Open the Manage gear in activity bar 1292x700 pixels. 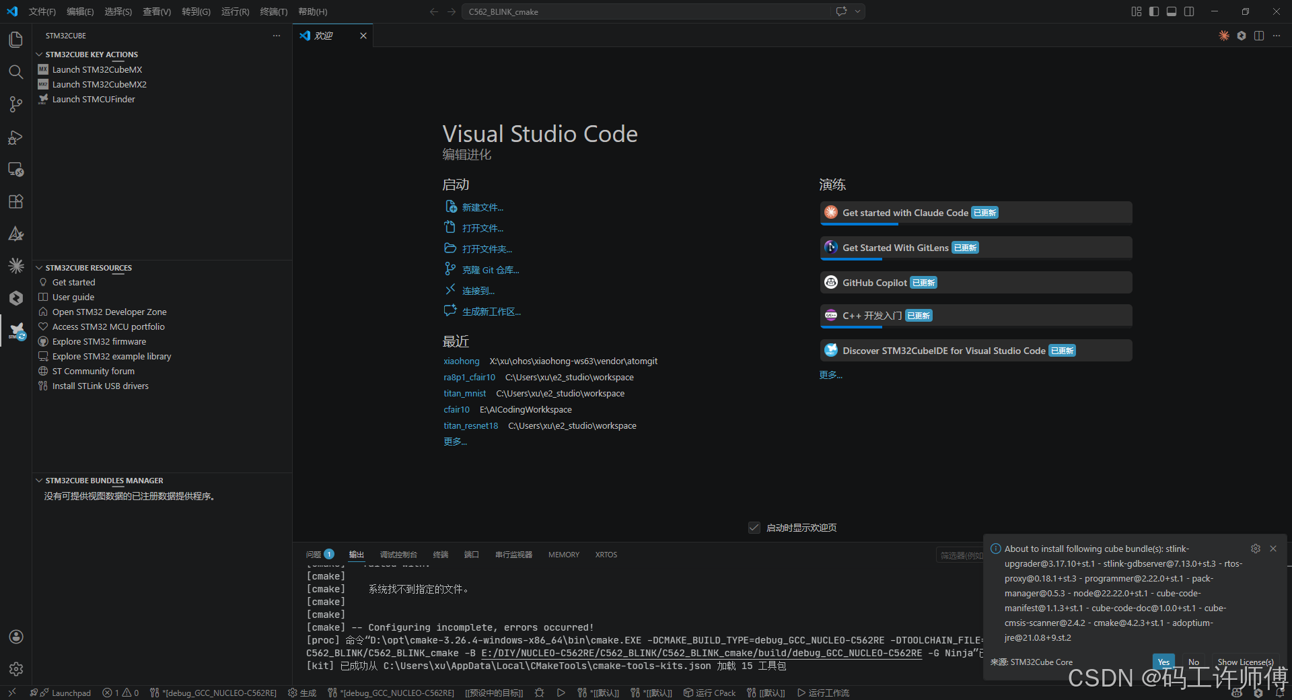[x=15, y=669]
